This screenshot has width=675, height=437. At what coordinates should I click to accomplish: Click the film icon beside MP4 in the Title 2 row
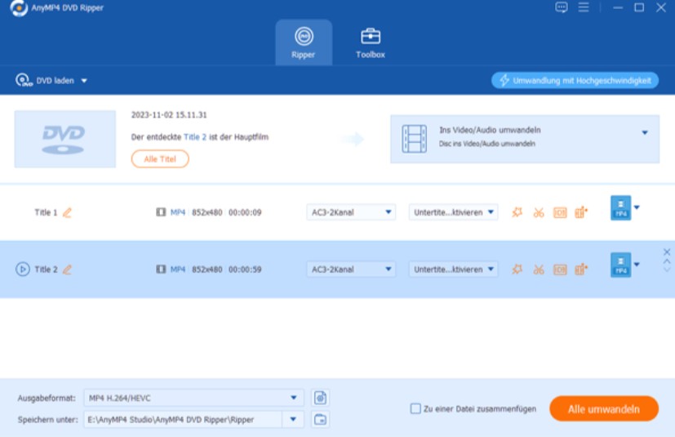click(x=161, y=270)
